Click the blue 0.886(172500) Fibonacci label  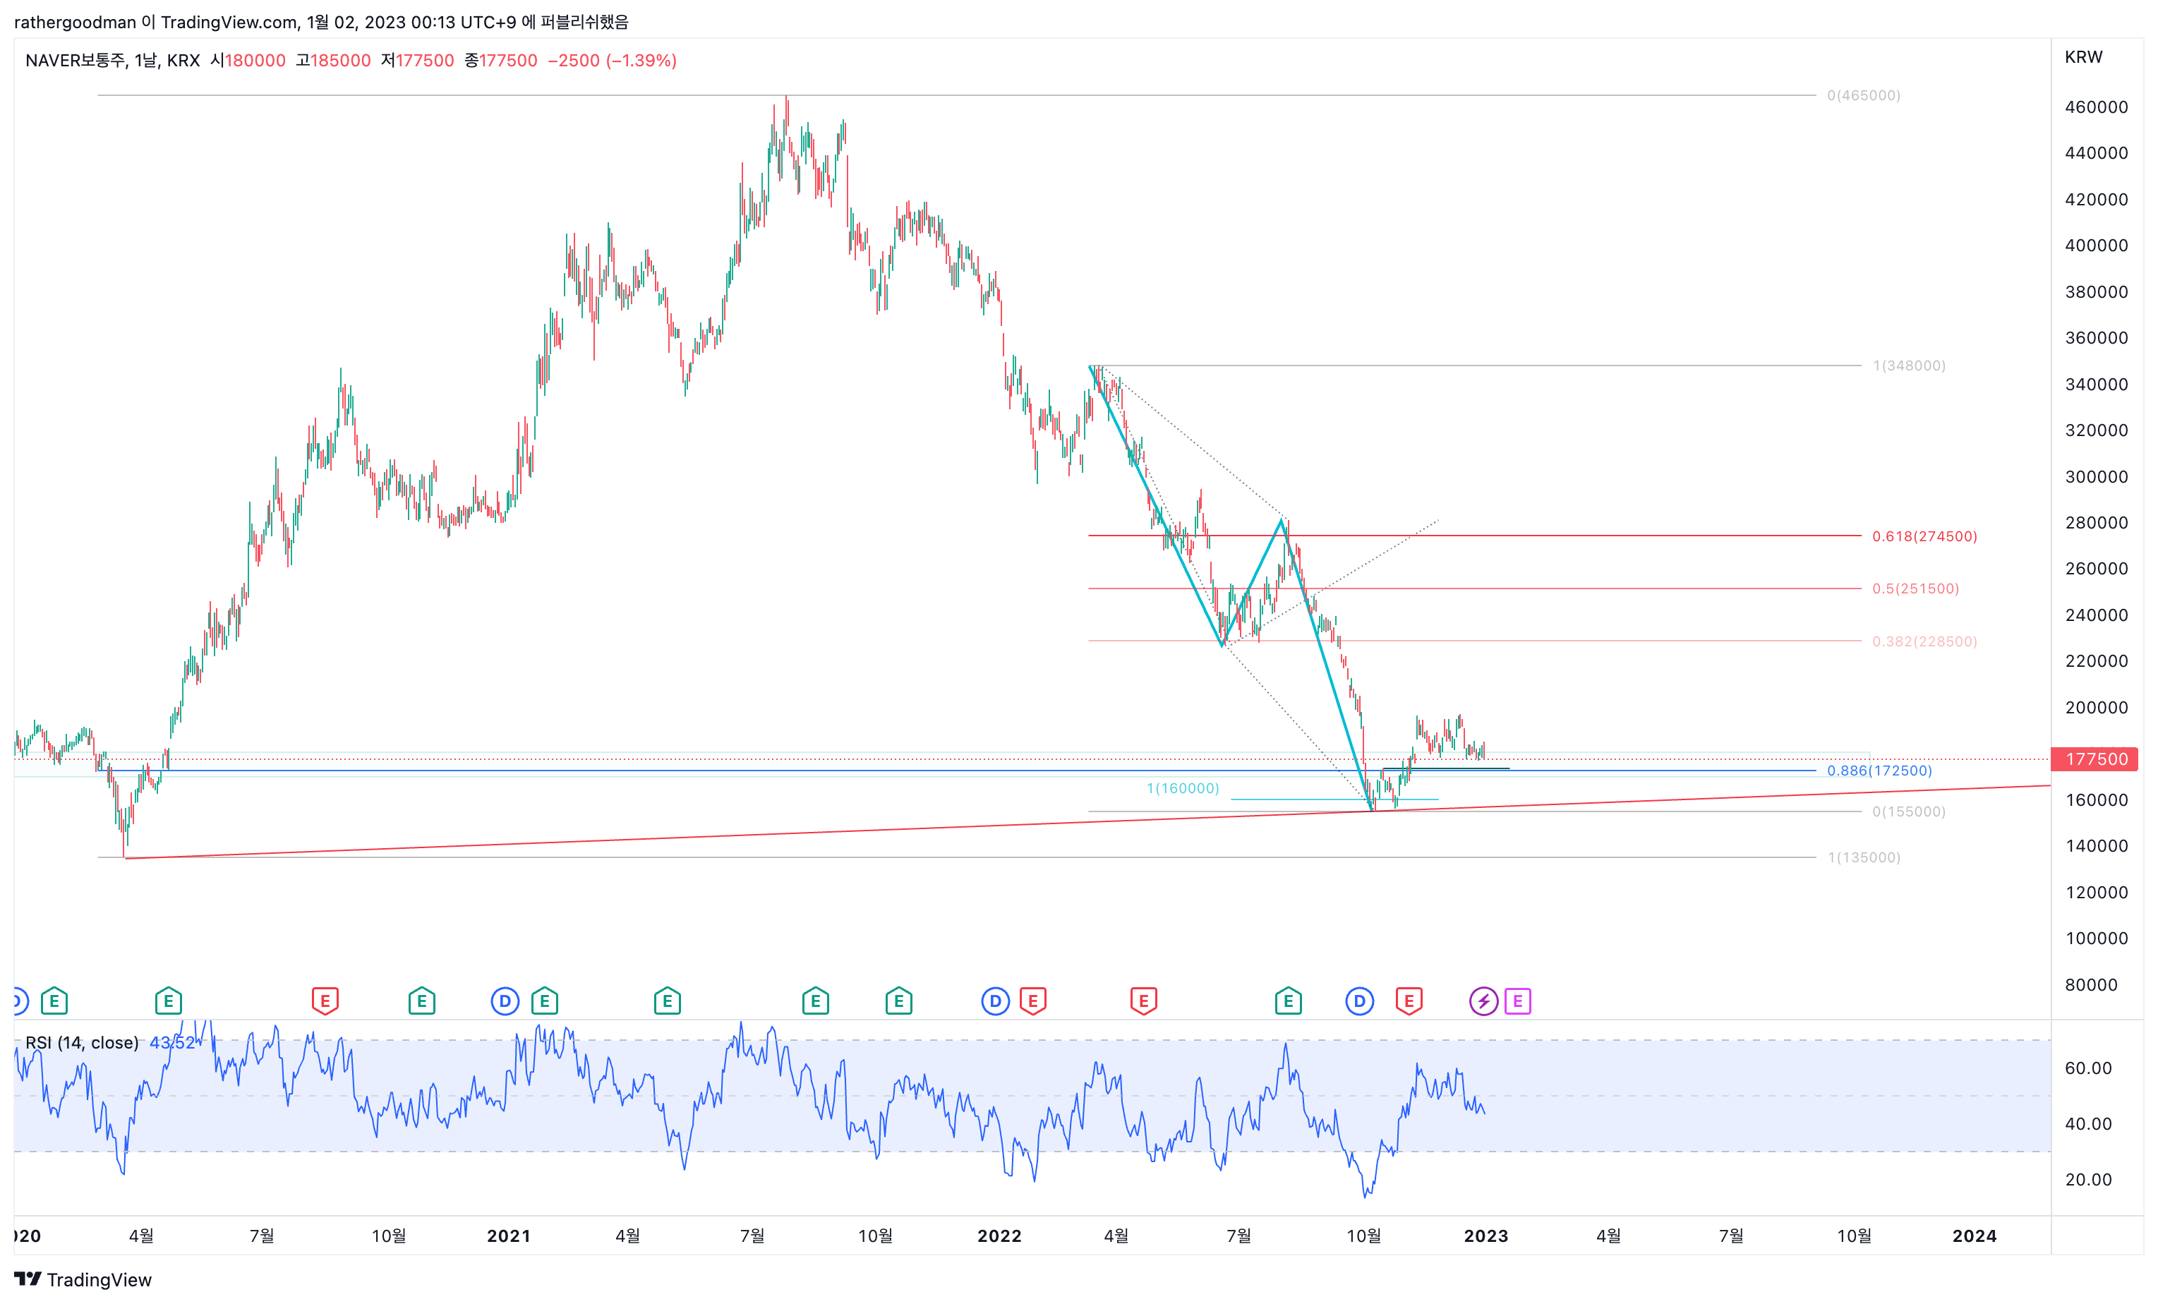coord(1879,771)
